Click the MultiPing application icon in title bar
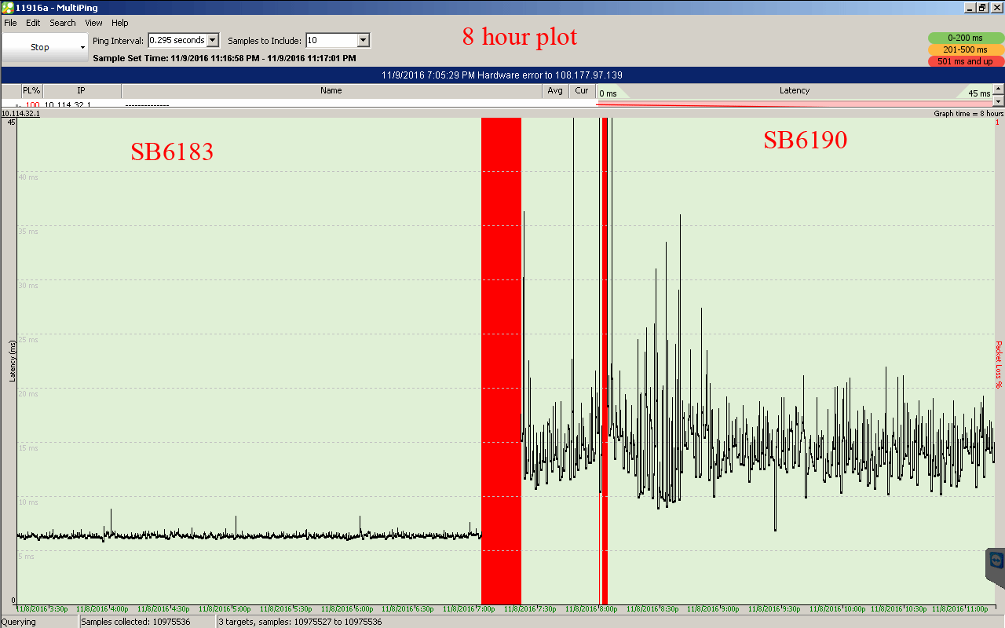This screenshot has width=1005, height=628. click(x=8, y=7)
